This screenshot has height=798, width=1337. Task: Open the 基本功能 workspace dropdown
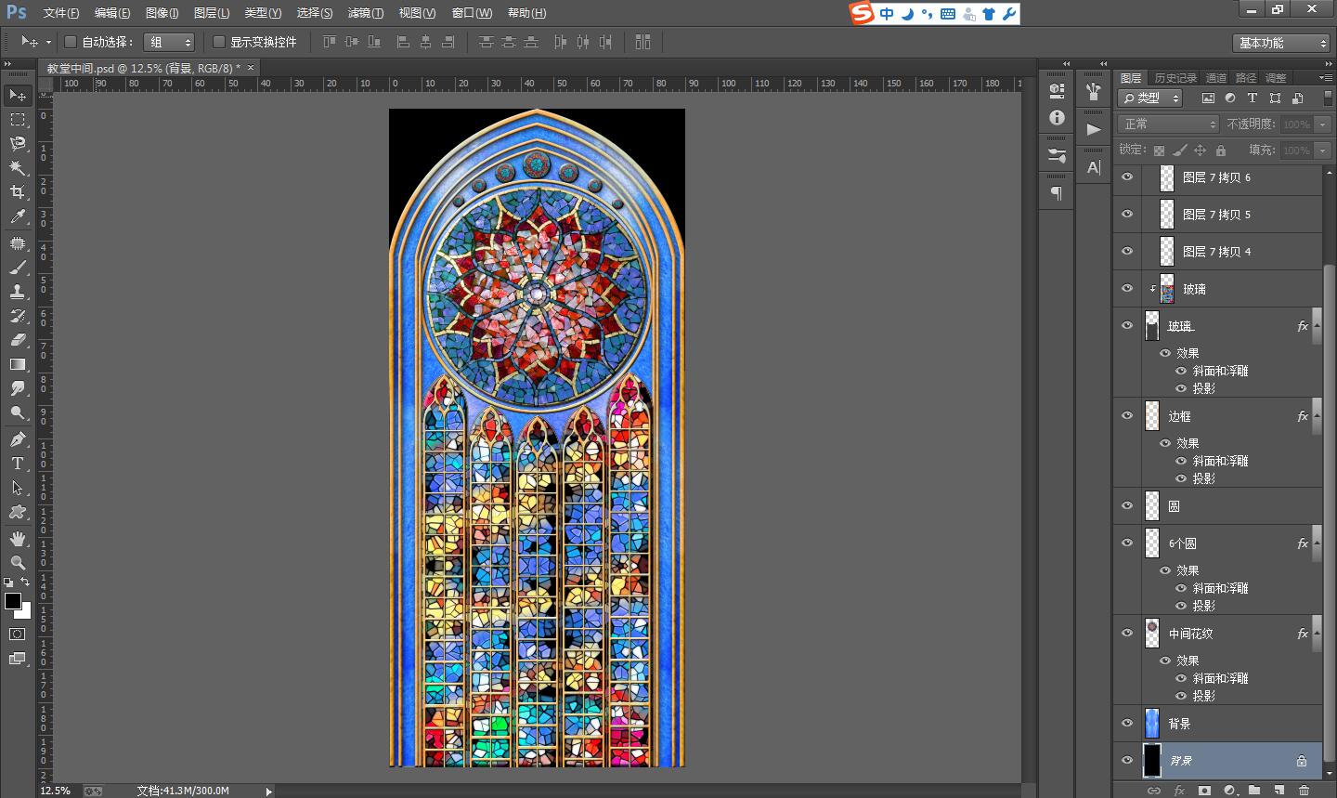click(1282, 43)
